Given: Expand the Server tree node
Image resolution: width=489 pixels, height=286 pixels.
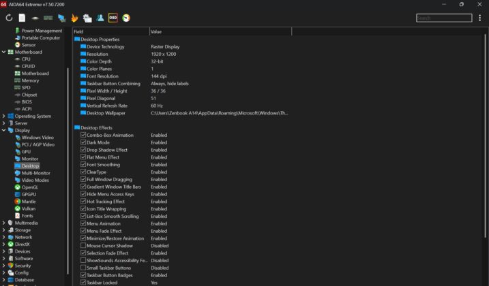Looking at the screenshot, I should pos(3,123).
